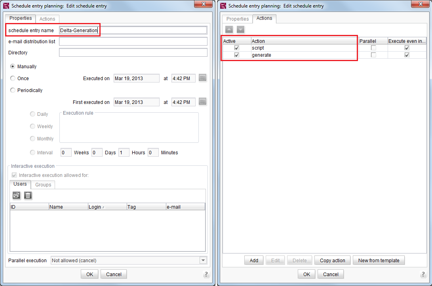Viewport: 432px width, 286px height.
Task: Move action up with arrow icon
Action: (229, 29)
